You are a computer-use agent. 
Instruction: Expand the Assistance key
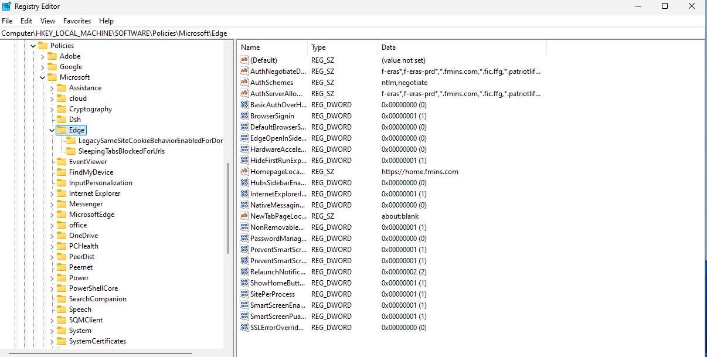52,88
